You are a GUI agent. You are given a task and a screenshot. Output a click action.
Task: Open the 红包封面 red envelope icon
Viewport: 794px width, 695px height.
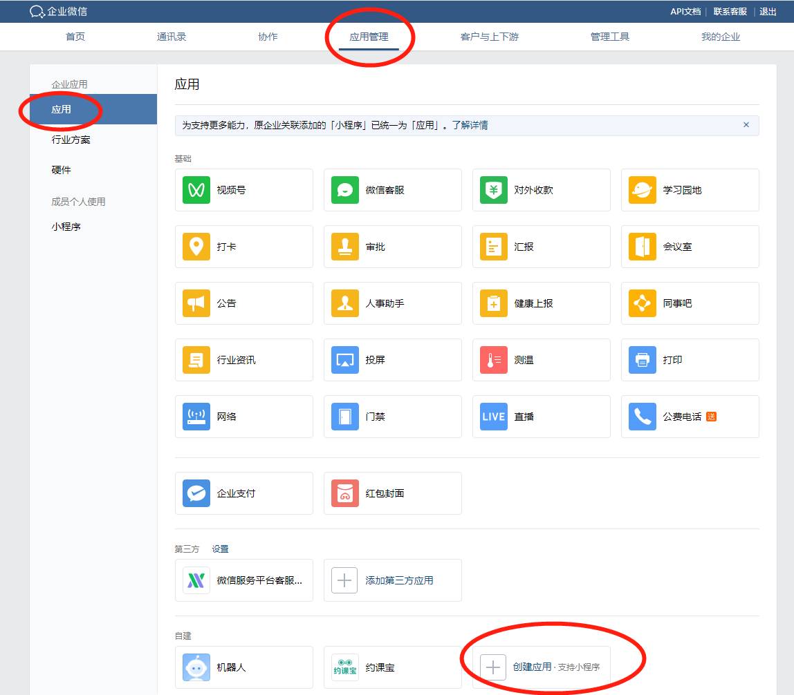click(x=345, y=493)
